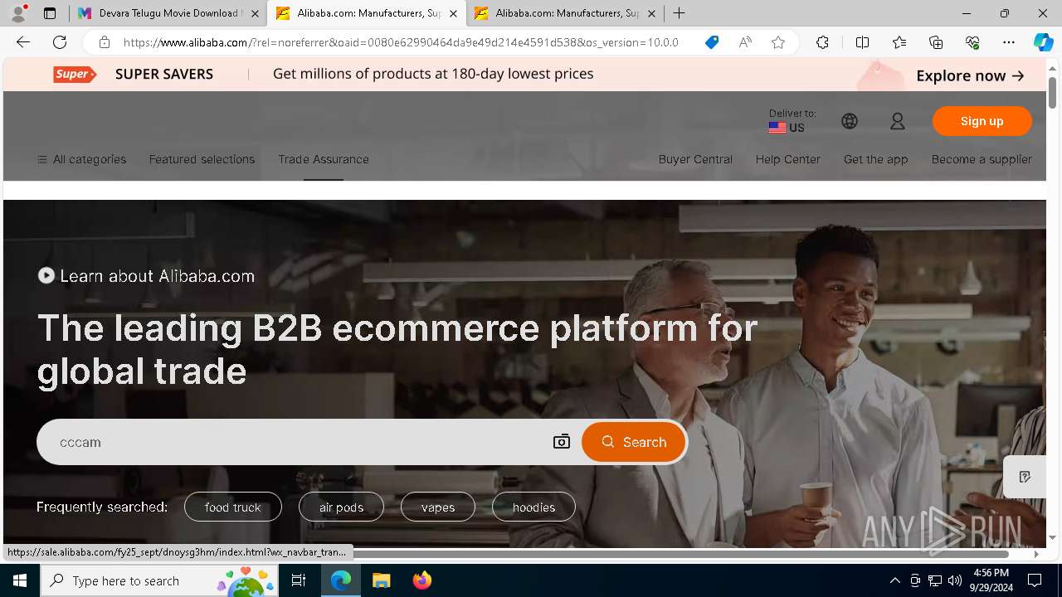1062x597 pixels.
Task: Select the vapes search suggestion
Action: 438,507
